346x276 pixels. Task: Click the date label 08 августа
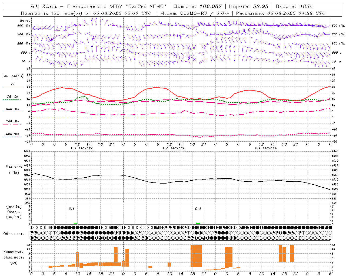pyautogui.click(x=266, y=148)
